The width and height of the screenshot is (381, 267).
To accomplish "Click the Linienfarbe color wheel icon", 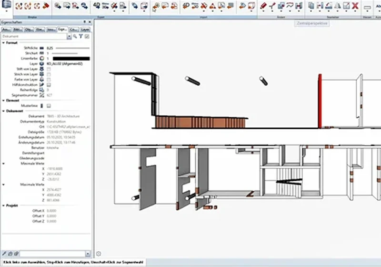I will tap(42, 58).
